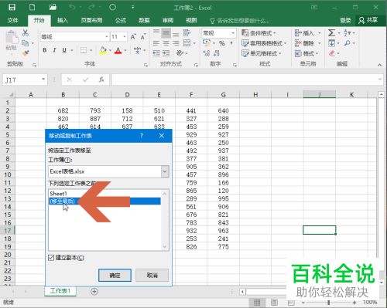
Task: Toggle Create a copy checkbox
Action: pyautogui.click(x=51, y=258)
